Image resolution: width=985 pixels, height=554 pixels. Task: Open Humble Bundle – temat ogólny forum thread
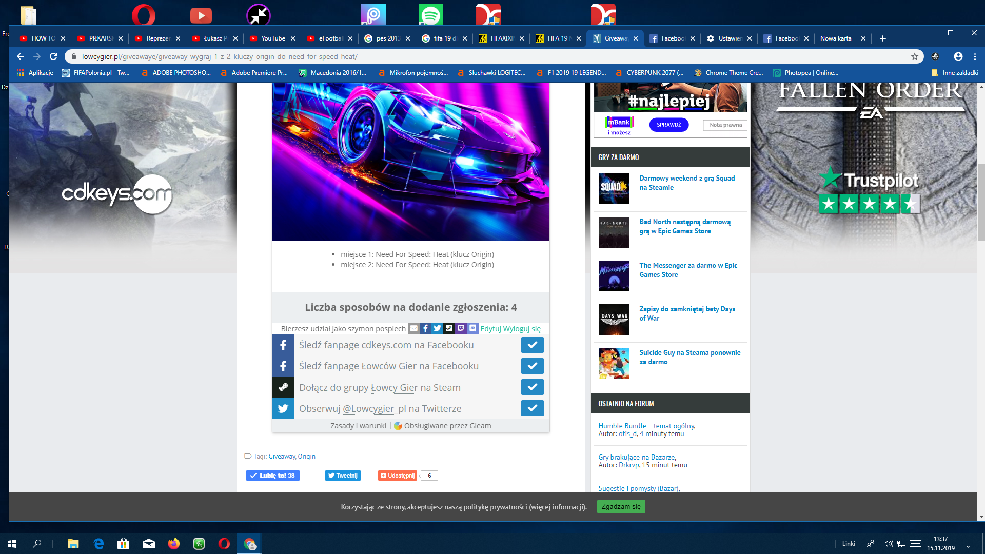click(x=646, y=426)
